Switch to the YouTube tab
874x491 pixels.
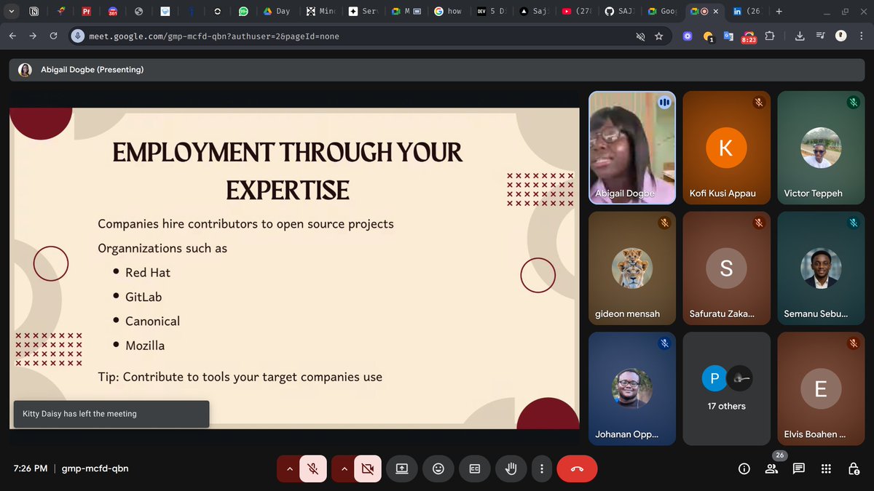(578, 12)
